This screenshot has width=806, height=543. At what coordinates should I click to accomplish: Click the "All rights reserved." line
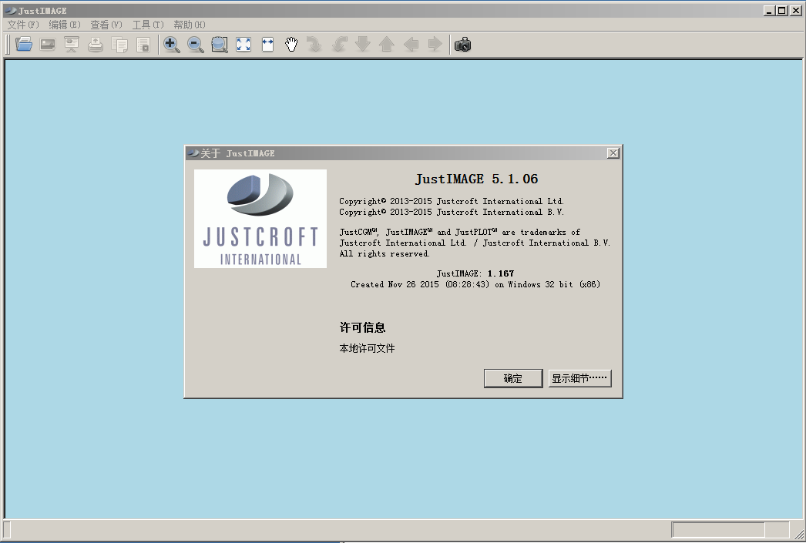point(385,253)
